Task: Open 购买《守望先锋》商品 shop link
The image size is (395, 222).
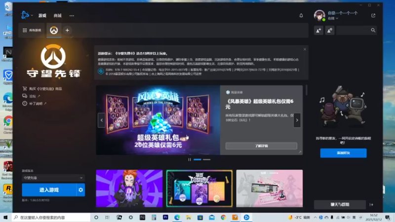Action: (42, 89)
